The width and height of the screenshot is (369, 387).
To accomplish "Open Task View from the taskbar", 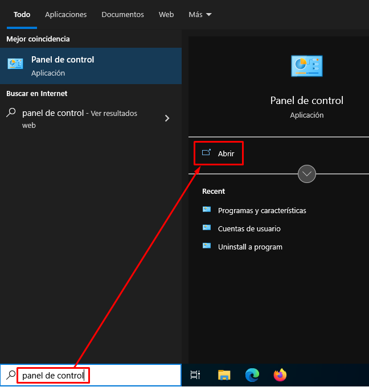I will (x=195, y=375).
